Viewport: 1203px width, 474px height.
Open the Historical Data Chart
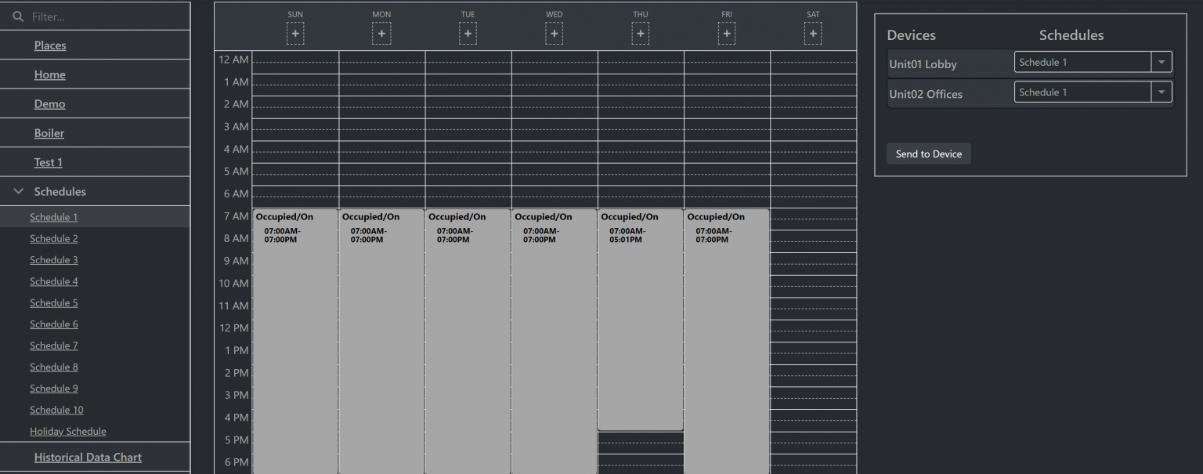click(x=88, y=457)
